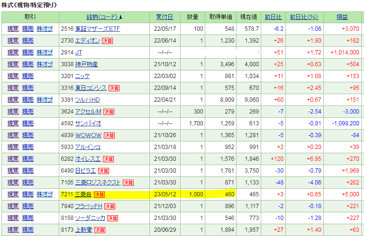Open 神戸物産 stock link
Image resolution: width=366 pixels, height=236 pixels.
point(86,64)
